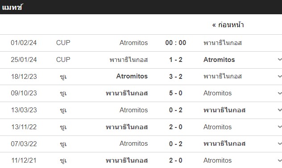Expand the 07/03/22 match details chevron

coord(280,143)
